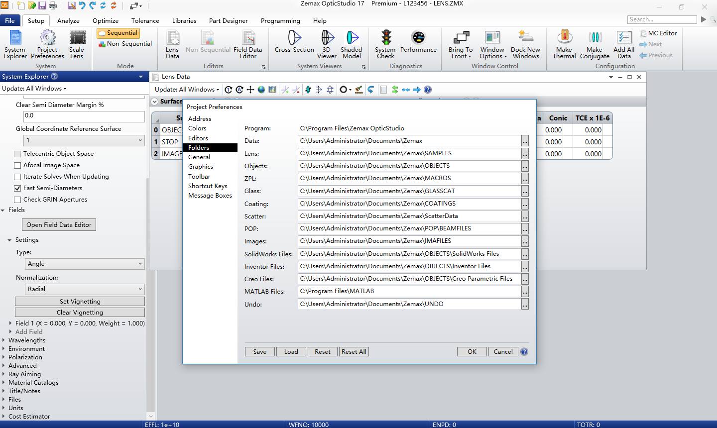The width and height of the screenshot is (717, 428).
Task: Click Cancel in Project Preferences
Action: (x=503, y=352)
